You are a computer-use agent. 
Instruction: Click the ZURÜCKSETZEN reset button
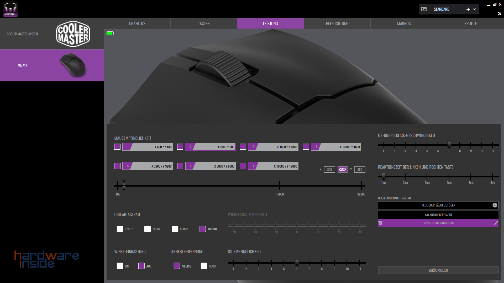pos(438,270)
